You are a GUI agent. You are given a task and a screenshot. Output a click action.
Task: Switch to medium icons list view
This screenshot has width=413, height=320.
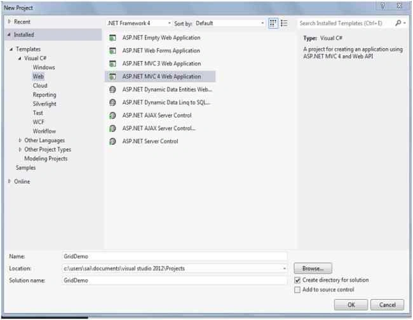click(x=284, y=23)
